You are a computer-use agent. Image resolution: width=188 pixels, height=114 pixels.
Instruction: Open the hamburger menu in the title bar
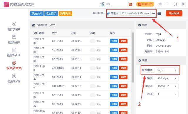pyautogui.click(x=160, y=4)
